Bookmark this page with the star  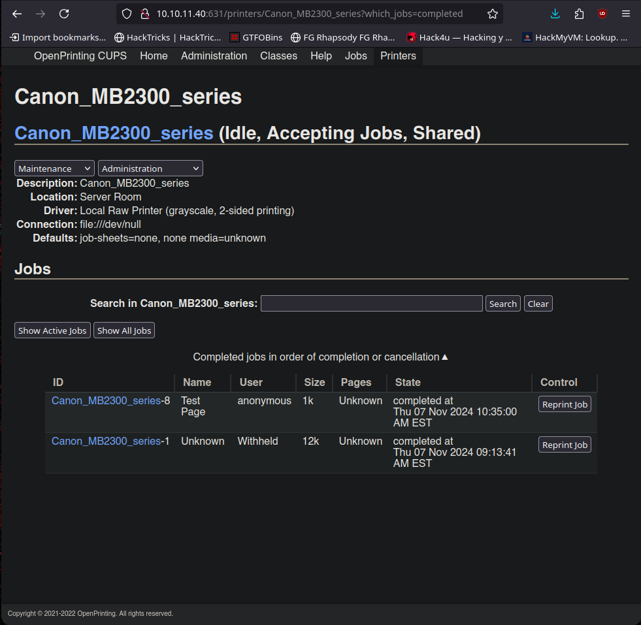[493, 14]
